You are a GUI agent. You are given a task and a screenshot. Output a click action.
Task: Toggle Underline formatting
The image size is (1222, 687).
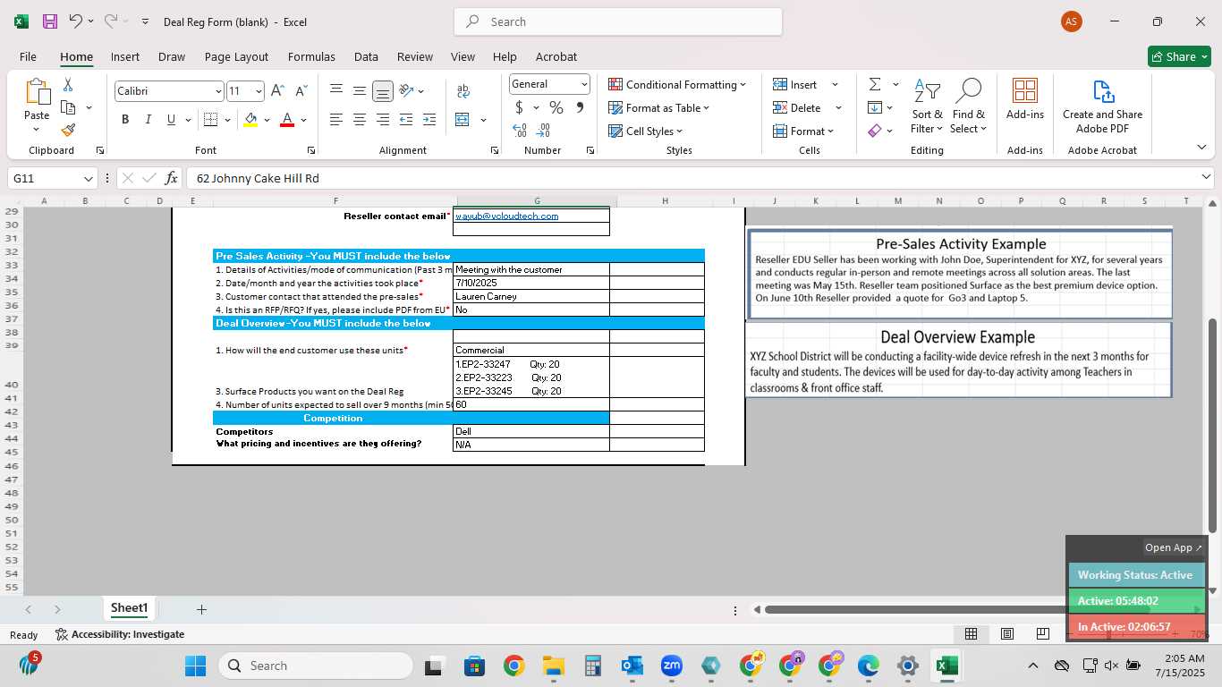171,120
